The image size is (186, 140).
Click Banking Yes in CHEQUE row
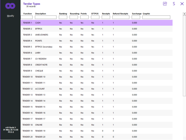pyautogui.click(x=60, y=71)
